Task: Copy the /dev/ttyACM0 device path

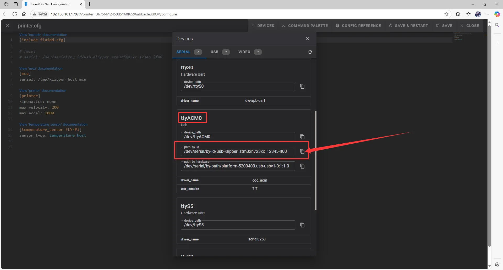Action: point(302,137)
